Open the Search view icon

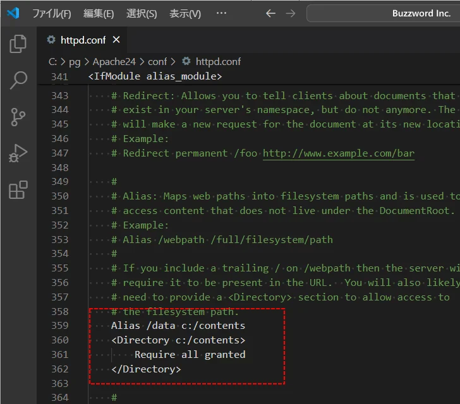coord(18,80)
